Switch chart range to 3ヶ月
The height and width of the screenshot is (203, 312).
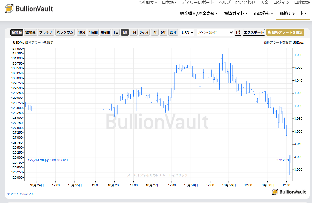click(x=144, y=32)
